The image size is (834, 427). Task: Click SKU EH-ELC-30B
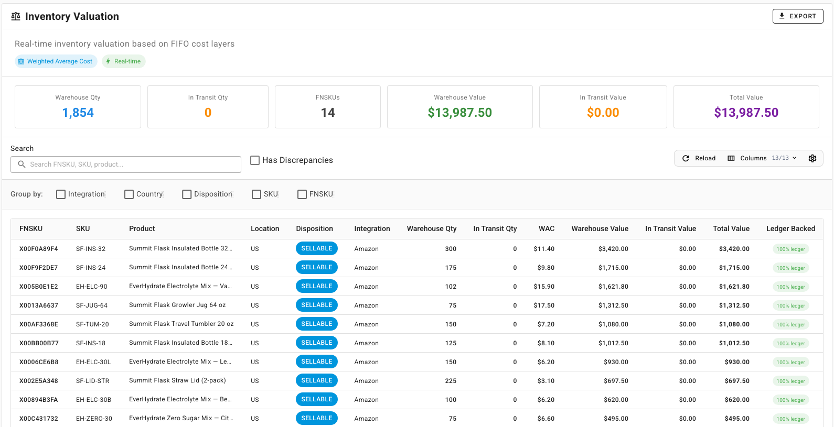pos(94,400)
